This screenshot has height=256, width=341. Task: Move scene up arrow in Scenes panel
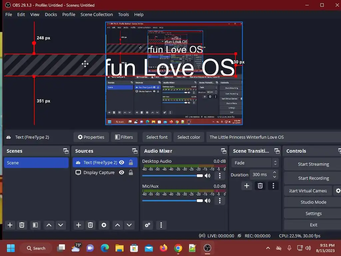[49, 225]
